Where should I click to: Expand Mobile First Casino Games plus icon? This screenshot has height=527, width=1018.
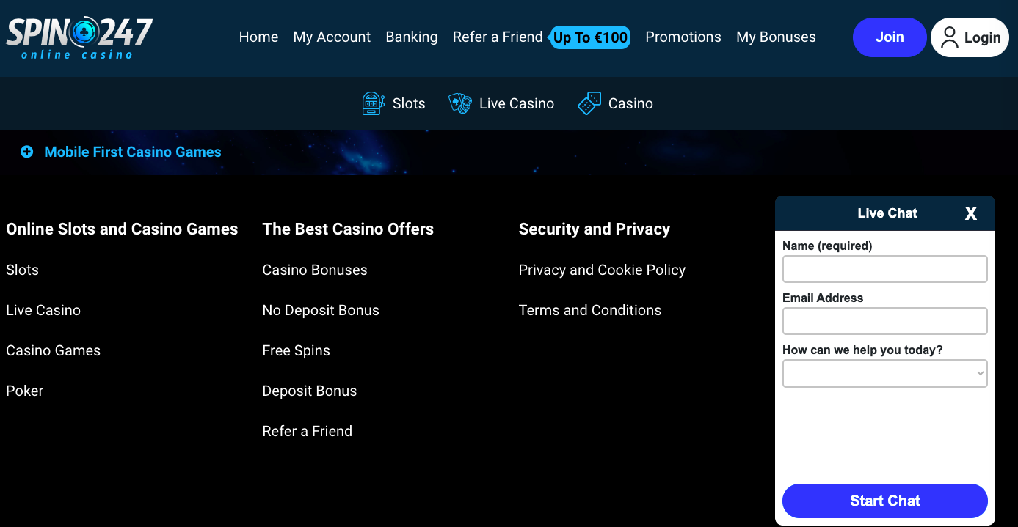click(x=27, y=152)
